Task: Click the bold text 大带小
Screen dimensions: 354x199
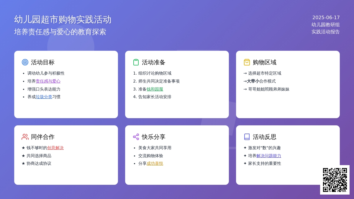Action: click(253, 81)
